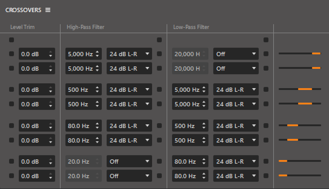Click the level trim stepper arrows in the third row

tap(51, 90)
